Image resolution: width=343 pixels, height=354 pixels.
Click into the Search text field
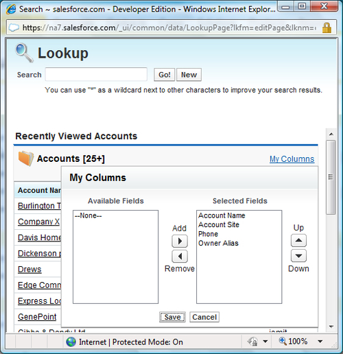(x=96, y=74)
